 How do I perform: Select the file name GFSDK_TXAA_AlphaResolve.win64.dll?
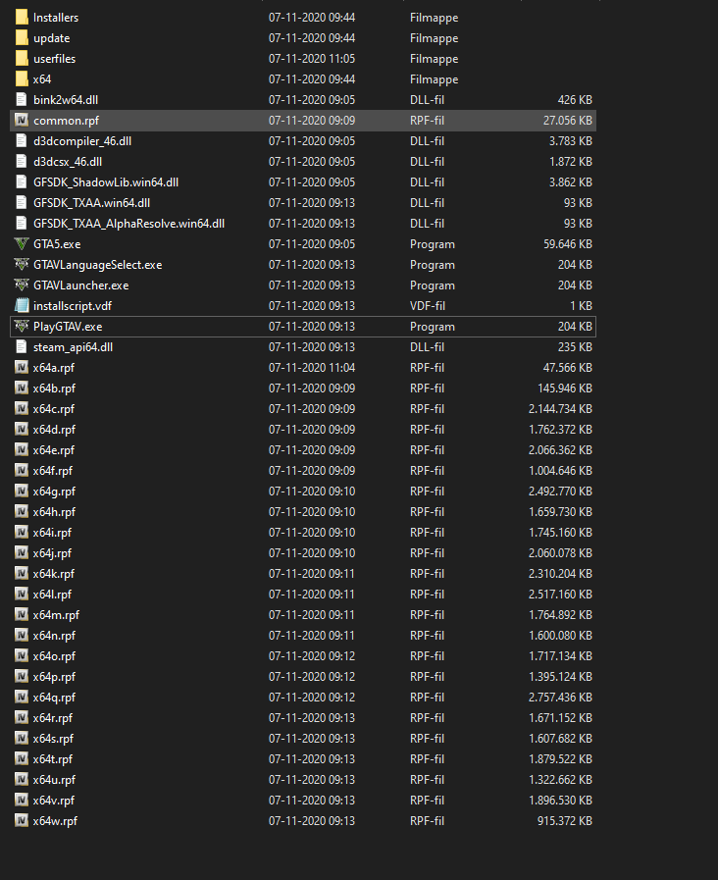tap(129, 224)
